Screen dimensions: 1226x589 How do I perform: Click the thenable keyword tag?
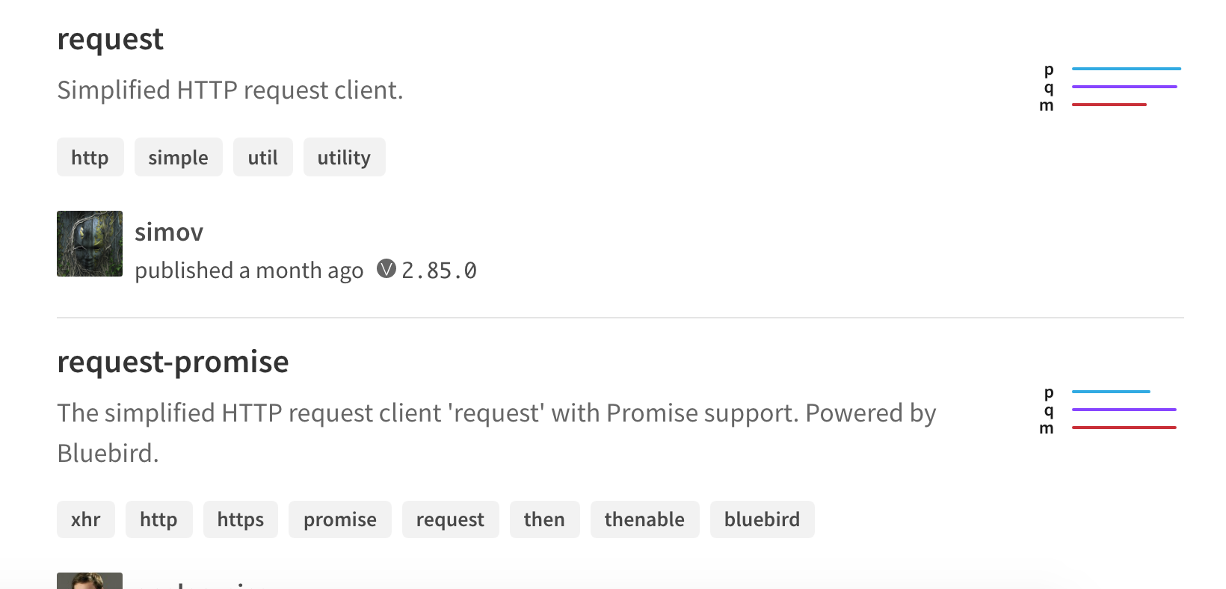tap(644, 519)
